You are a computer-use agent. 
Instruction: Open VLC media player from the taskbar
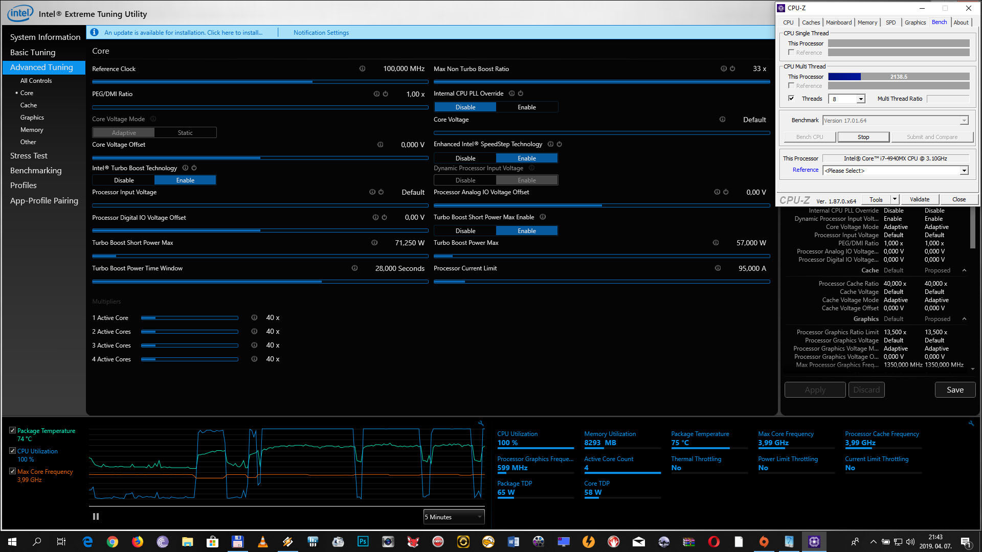[x=263, y=542]
